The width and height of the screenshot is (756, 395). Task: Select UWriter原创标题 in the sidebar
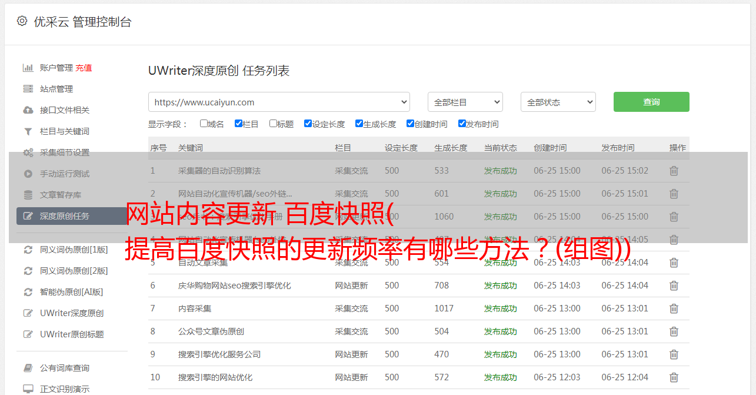point(72,334)
